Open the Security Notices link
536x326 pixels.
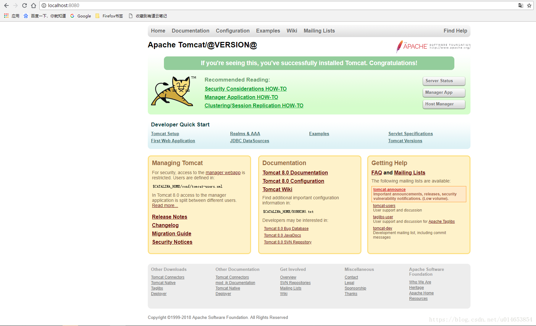pyautogui.click(x=172, y=242)
